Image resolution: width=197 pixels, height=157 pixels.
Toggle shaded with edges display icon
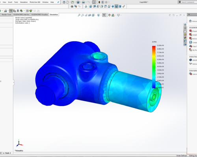[x=116, y=6]
